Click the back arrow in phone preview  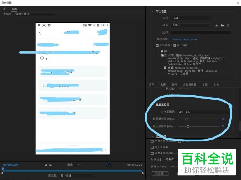[x=40, y=33]
